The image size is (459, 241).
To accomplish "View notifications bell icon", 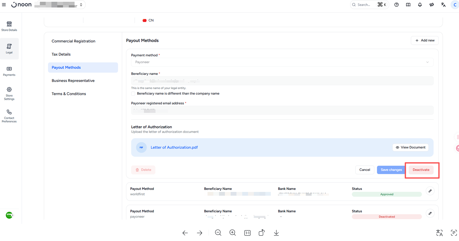I will [x=420, y=5].
